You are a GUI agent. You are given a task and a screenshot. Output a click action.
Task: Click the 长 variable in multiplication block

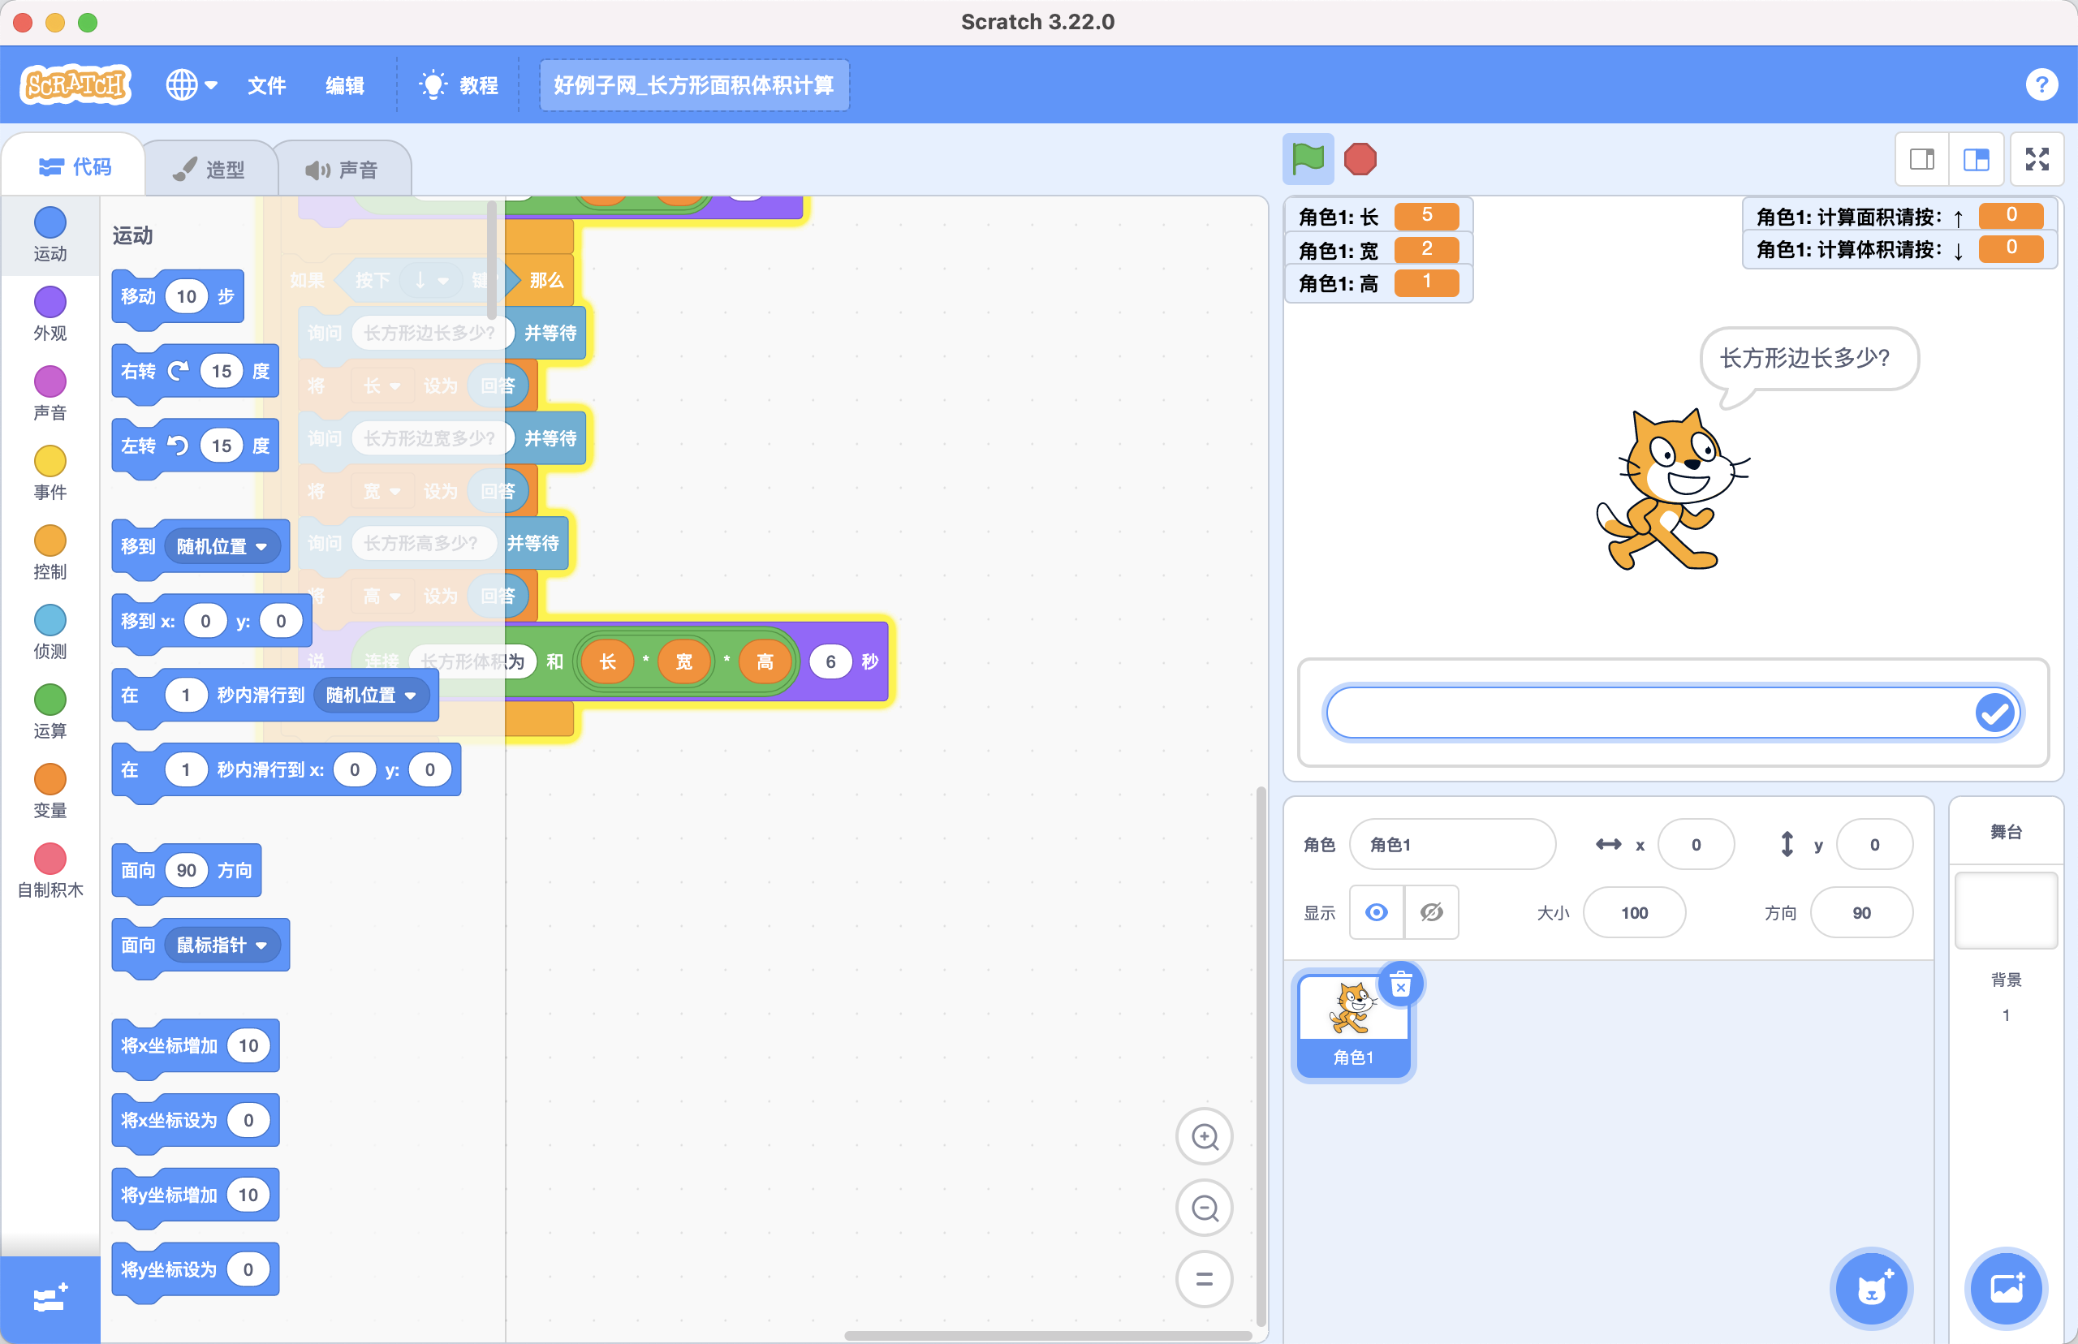point(607,661)
